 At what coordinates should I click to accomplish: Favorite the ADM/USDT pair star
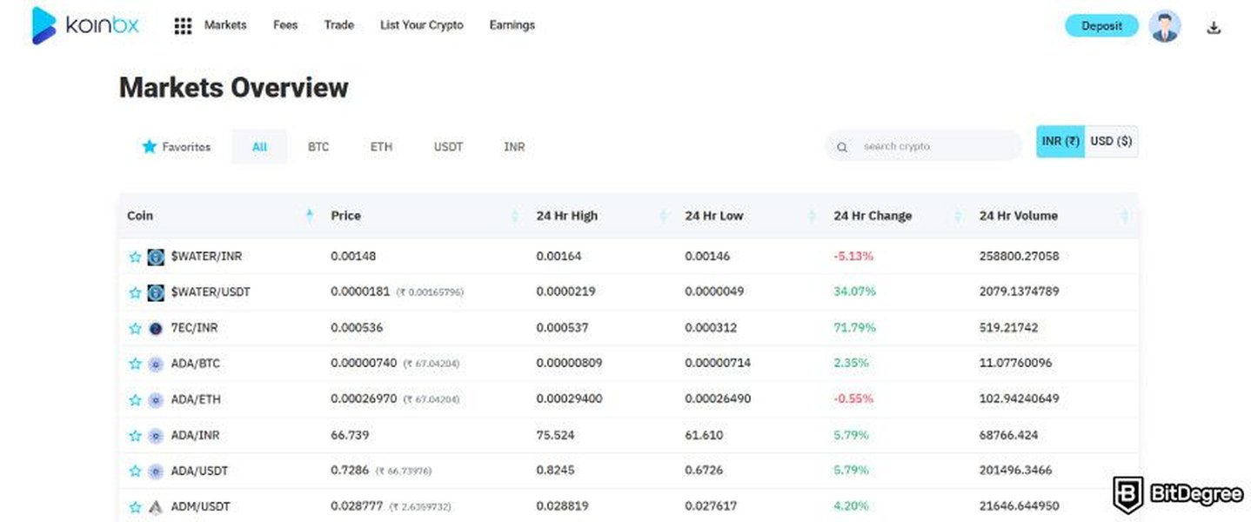click(135, 507)
